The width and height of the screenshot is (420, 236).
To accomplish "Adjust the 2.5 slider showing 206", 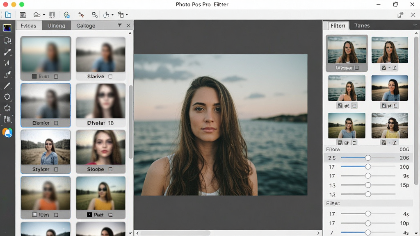I will [x=368, y=158].
